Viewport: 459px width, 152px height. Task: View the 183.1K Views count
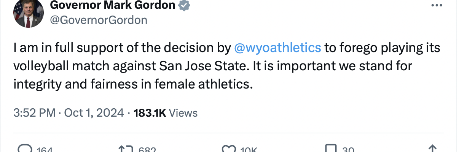(166, 113)
